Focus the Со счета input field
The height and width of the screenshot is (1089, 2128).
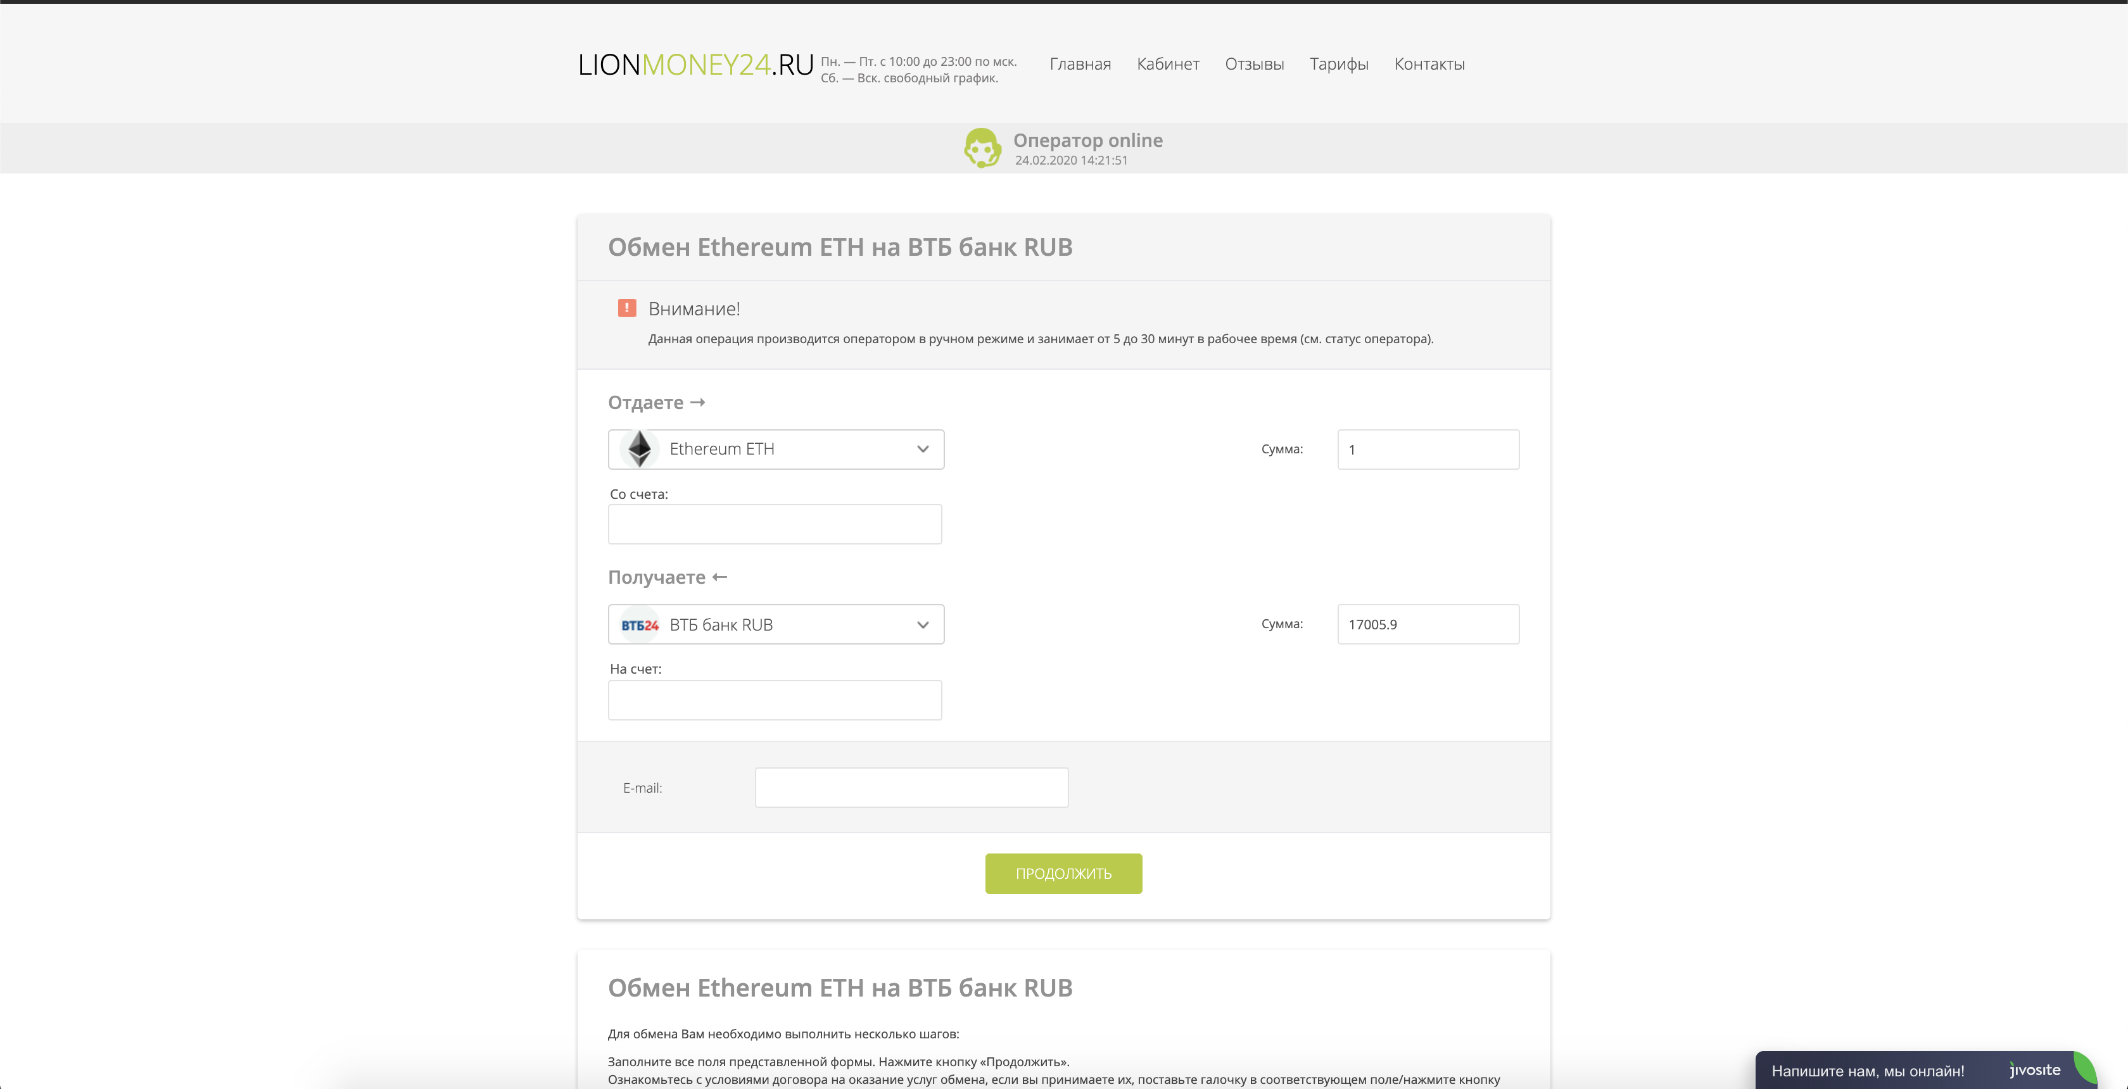tap(774, 524)
